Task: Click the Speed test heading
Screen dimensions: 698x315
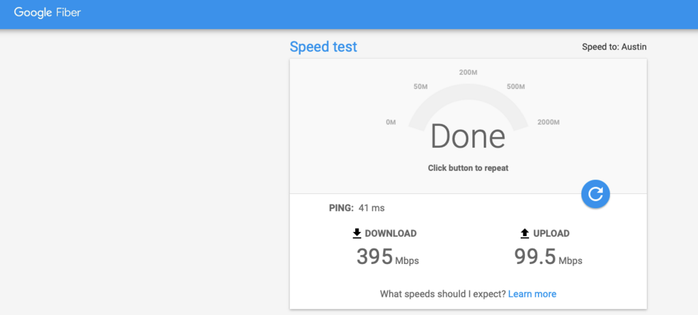Action: [323, 47]
